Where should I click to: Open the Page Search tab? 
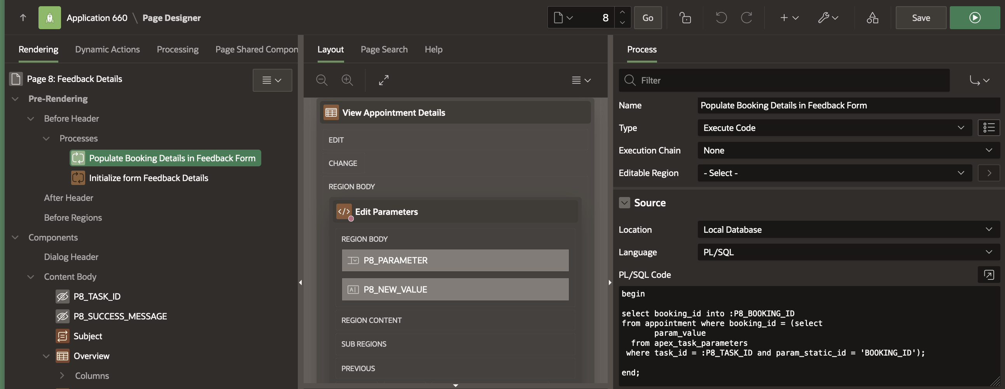coord(384,49)
